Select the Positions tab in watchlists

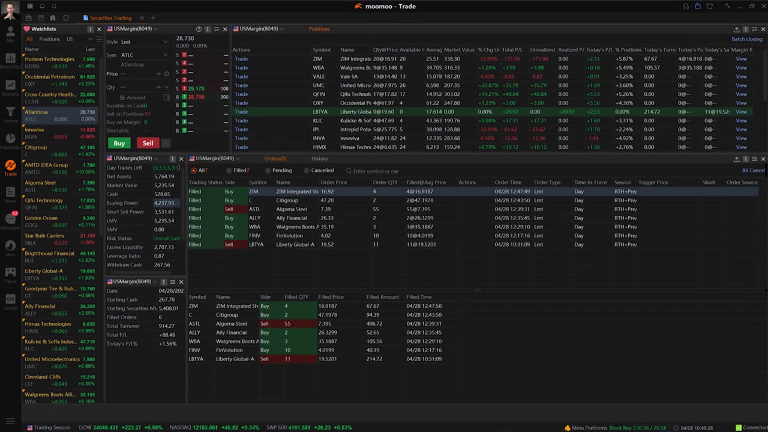click(49, 39)
